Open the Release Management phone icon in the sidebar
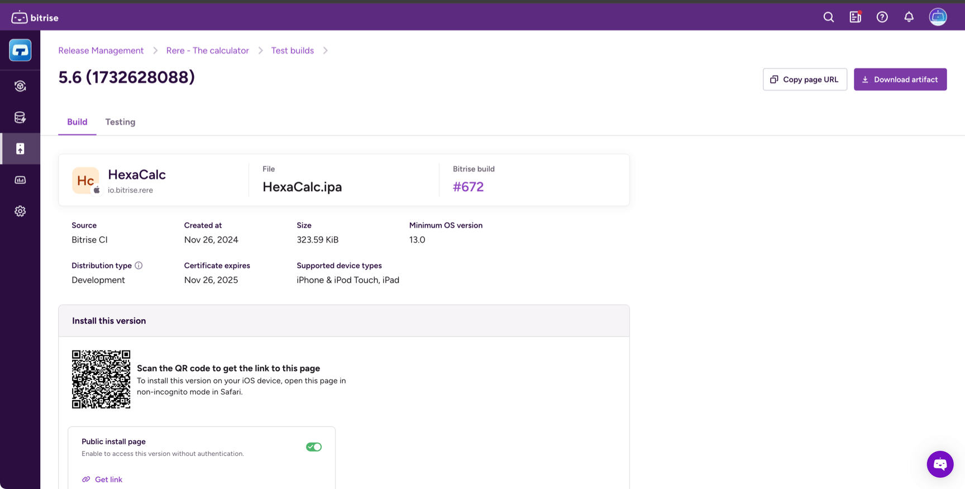The width and height of the screenshot is (965, 489). coord(20,149)
